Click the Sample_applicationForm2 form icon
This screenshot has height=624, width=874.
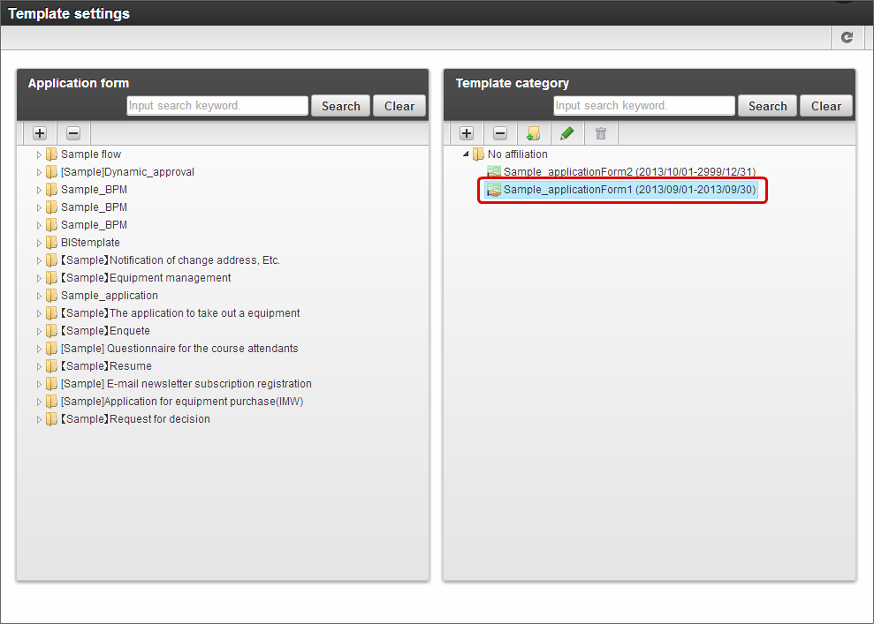click(494, 172)
